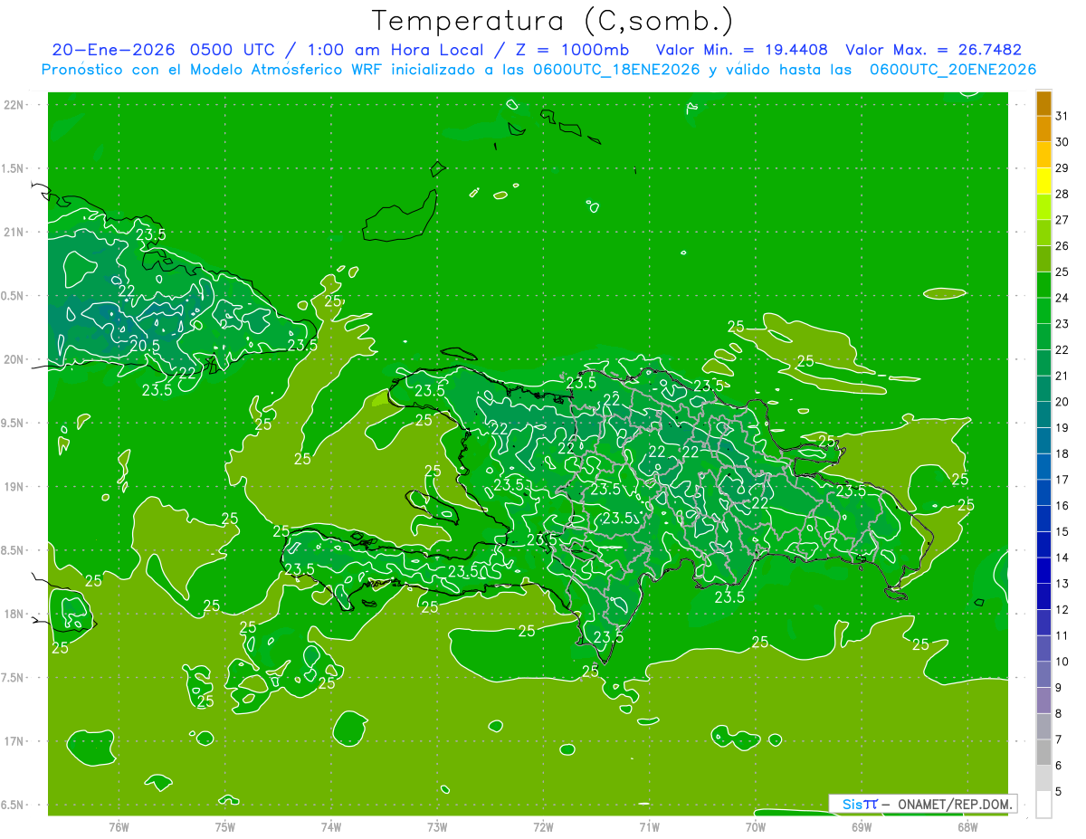Click the '73W' longitude axis label
Viewport: 1086px width, 839px height.
(x=437, y=826)
